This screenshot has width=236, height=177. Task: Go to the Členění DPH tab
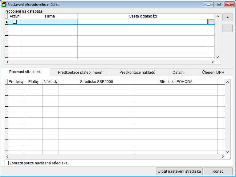213,73
